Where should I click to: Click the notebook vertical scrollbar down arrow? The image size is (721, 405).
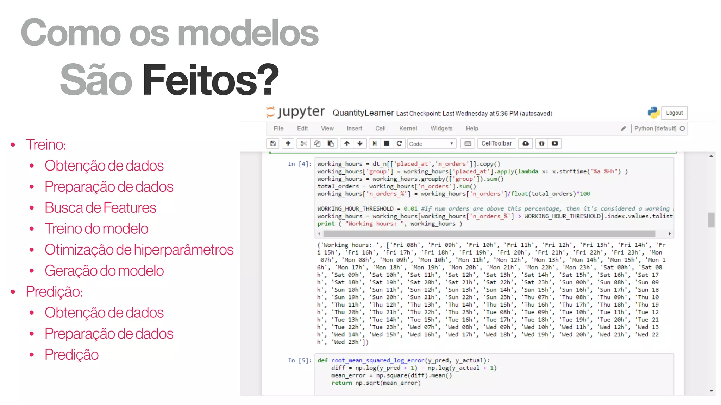tap(711, 391)
